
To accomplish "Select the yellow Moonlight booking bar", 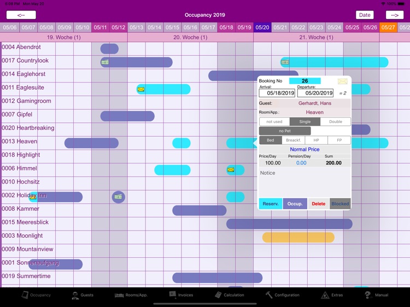I will 298,238.
